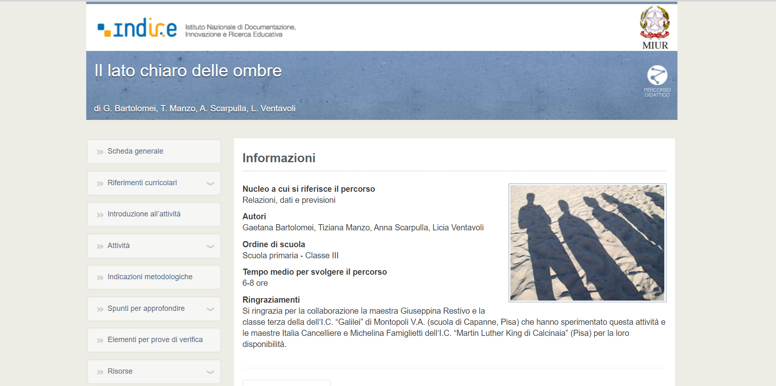Click the Informazioni heading
The image size is (776, 386).
pyautogui.click(x=279, y=158)
